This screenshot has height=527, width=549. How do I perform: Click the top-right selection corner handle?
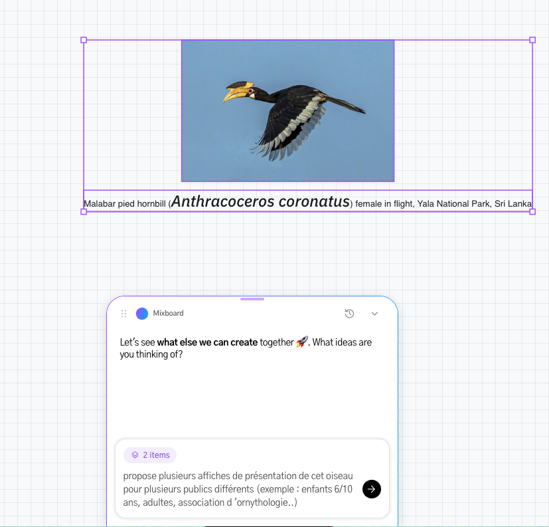pyautogui.click(x=532, y=40)
